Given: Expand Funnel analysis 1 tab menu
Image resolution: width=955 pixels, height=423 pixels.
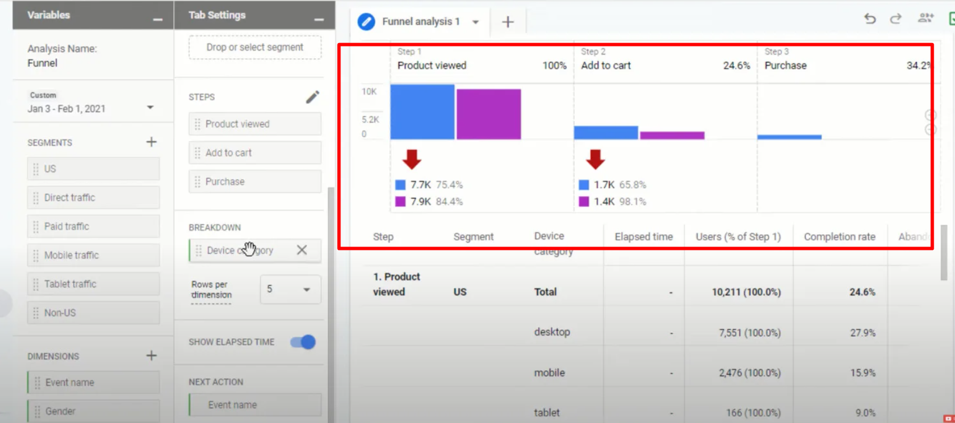Looking at the screenshot, I should (x=476, y=22).
